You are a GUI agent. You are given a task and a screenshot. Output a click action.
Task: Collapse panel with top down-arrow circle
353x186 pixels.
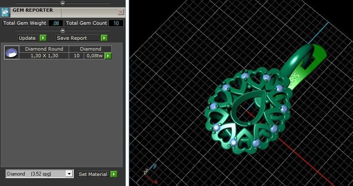pos(63,3)
